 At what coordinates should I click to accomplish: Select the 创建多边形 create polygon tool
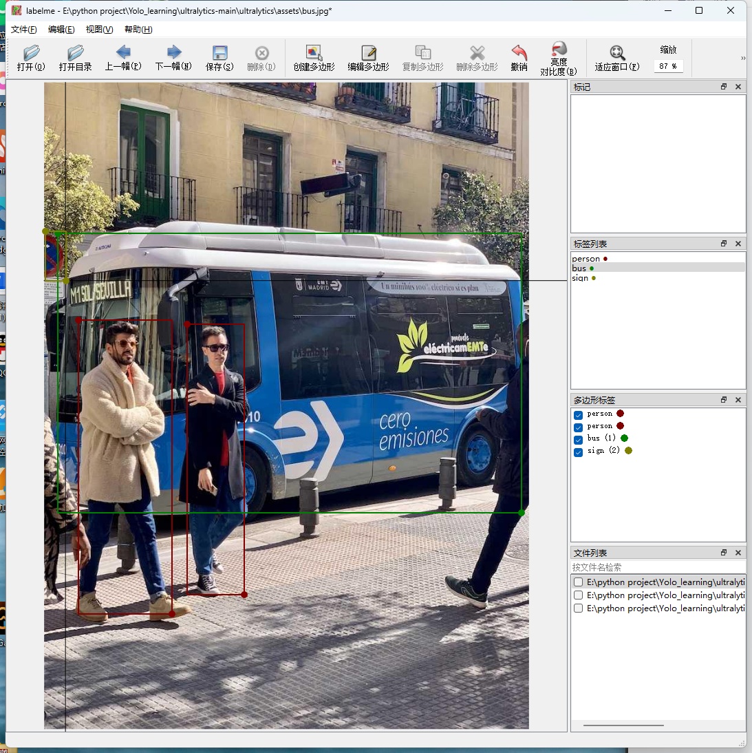coord(314,58)
